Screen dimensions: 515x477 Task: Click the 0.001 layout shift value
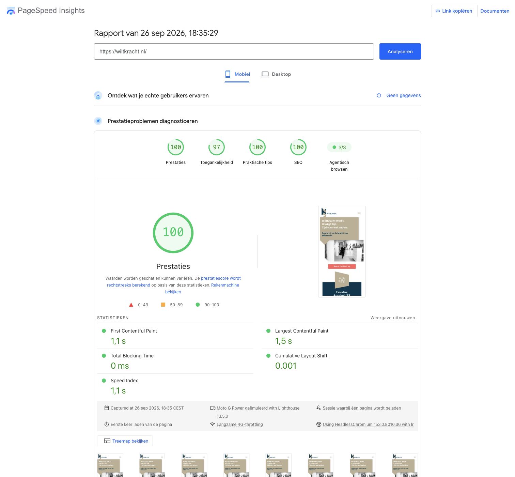tap(286, 366)
